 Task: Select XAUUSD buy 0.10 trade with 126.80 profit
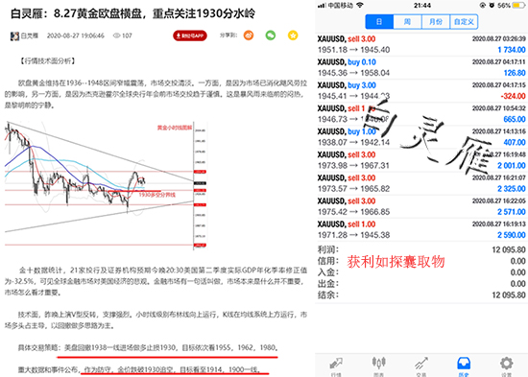[x=421, y=67]
